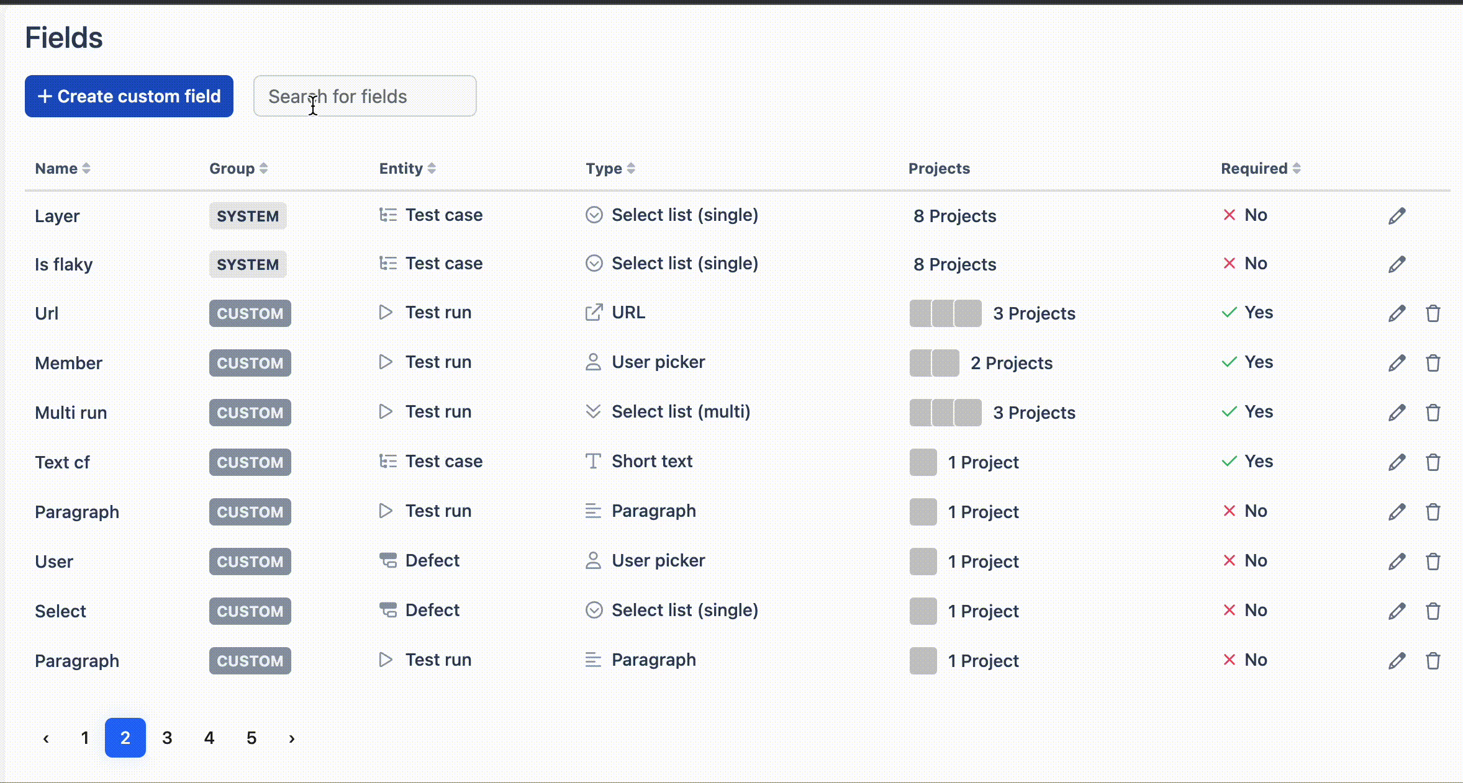Open project avatars for Url field

pos(945,313)
